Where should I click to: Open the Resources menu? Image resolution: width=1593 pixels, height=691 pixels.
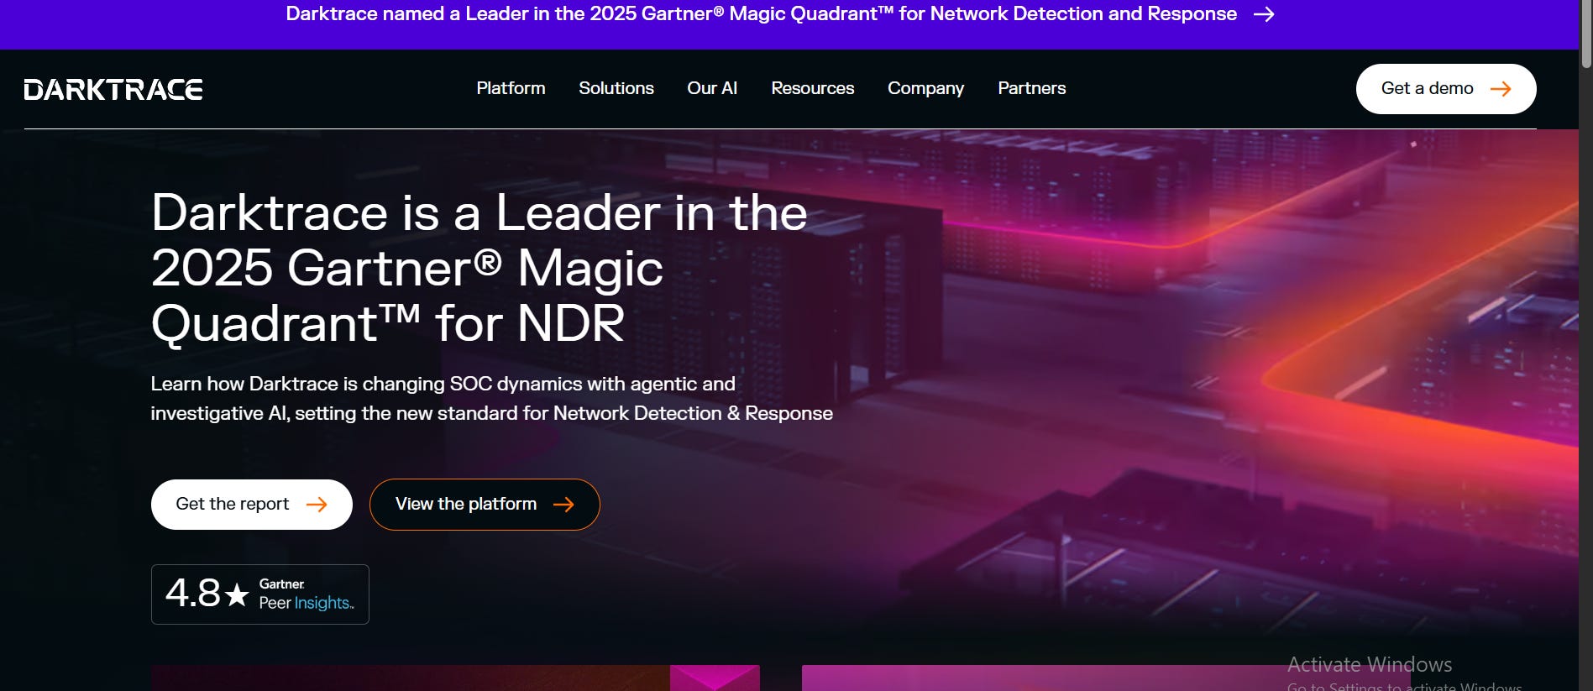click(x=813, y=88)
